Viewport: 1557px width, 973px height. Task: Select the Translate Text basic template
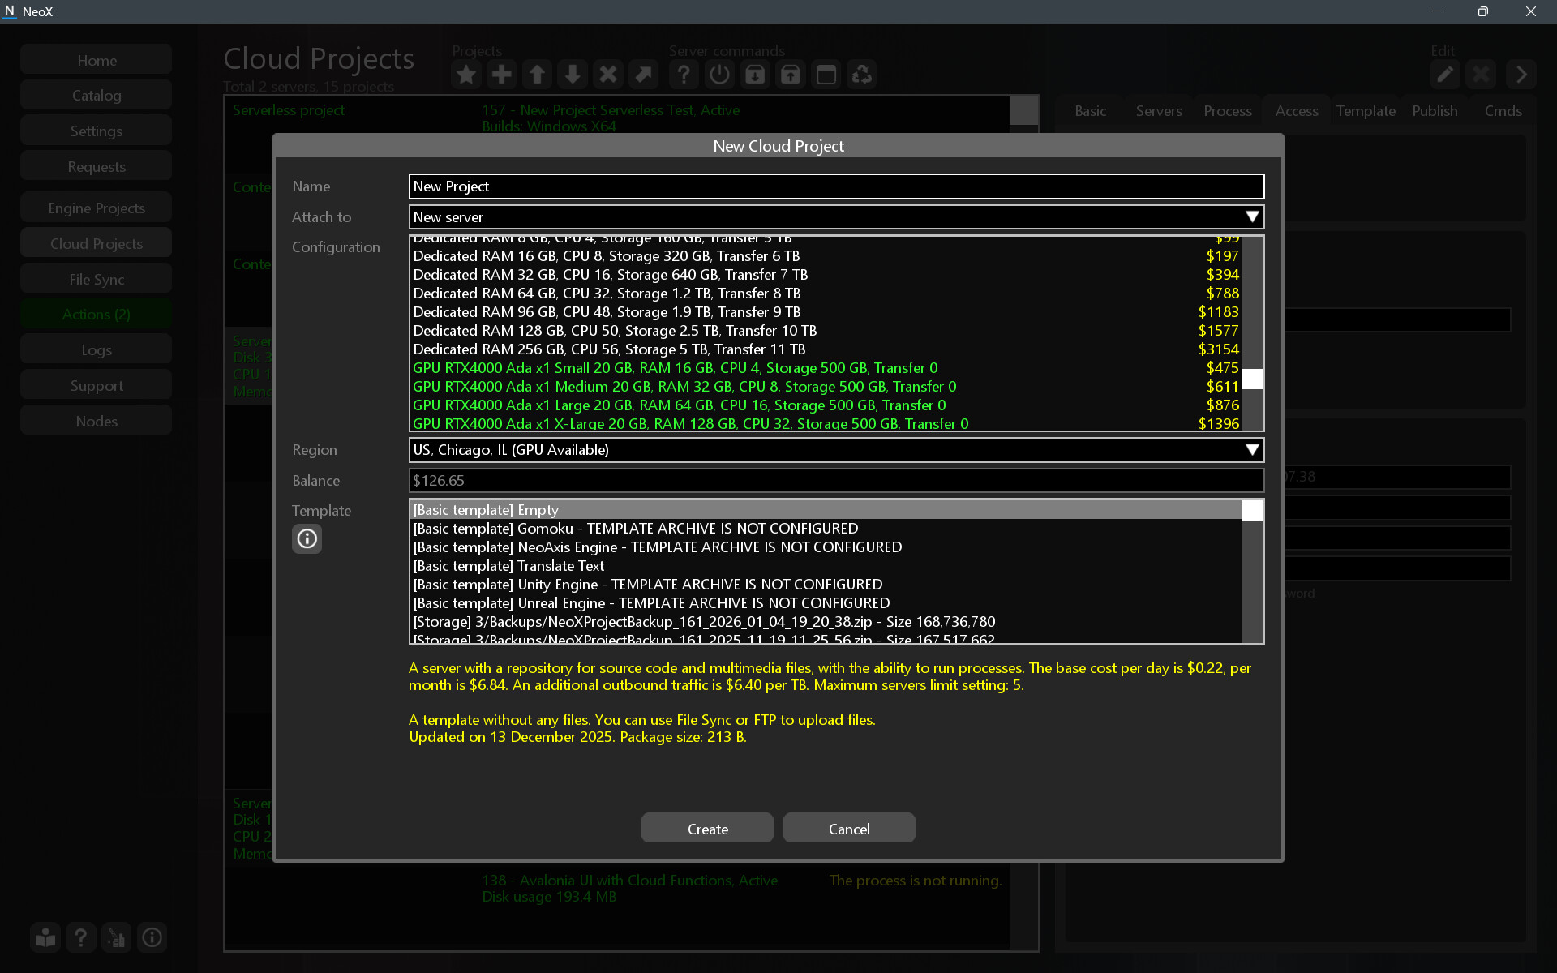509,566
